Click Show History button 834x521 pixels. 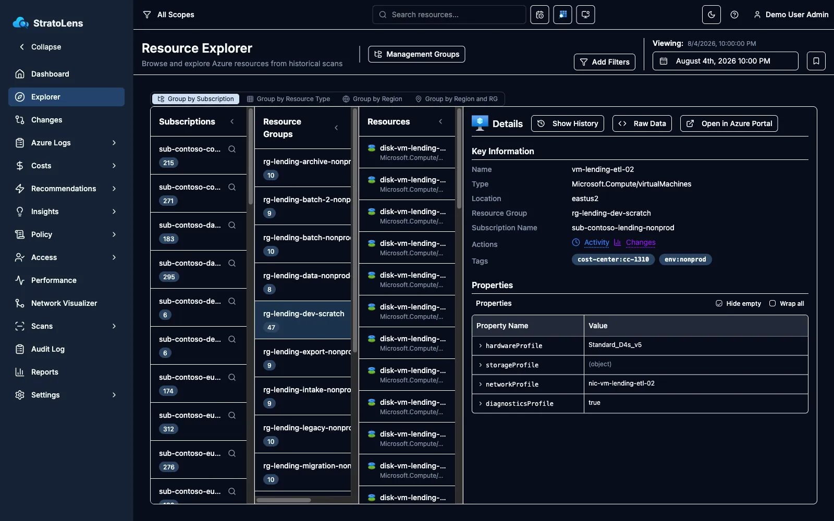point(568,123)
